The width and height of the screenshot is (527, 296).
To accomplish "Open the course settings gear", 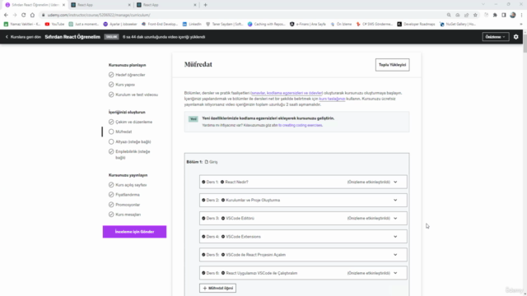I will tap(516, 37).
